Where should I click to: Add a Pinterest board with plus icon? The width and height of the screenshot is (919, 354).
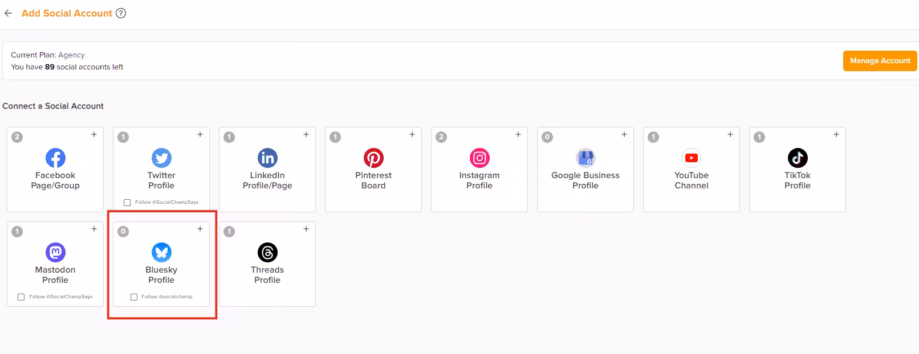[x=412, y=134]
